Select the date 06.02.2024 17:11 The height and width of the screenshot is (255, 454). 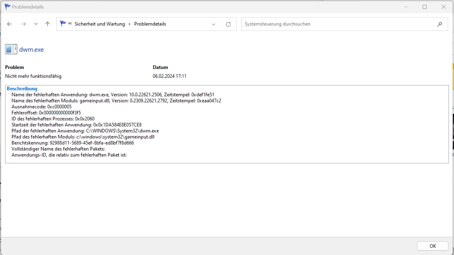(x=169, y=76)
